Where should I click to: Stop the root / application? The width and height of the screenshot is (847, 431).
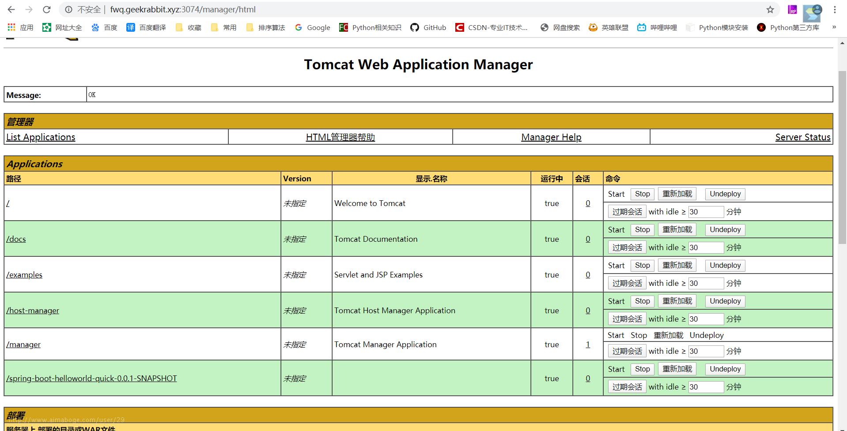point(642,194)
